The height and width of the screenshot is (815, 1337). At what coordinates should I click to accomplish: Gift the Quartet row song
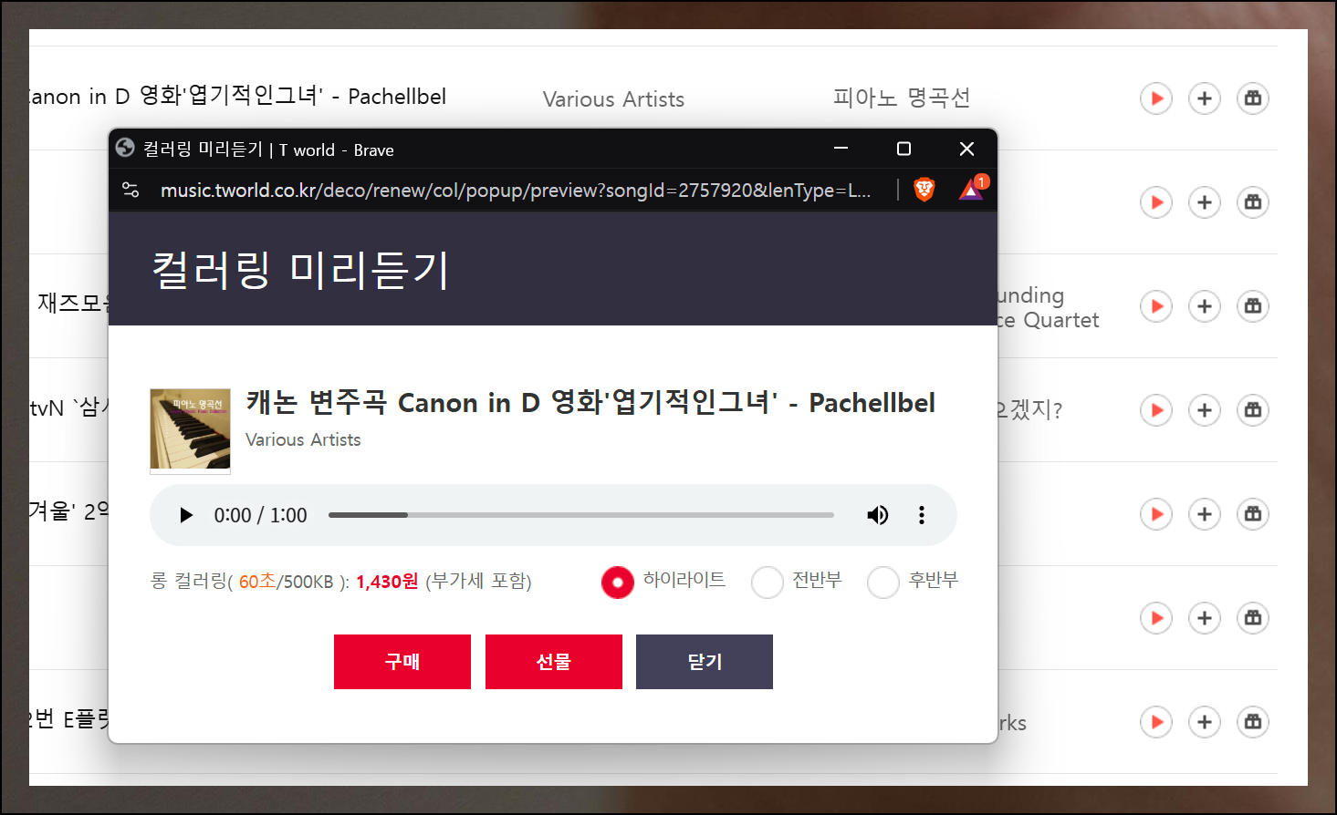tap(1253, 305)
